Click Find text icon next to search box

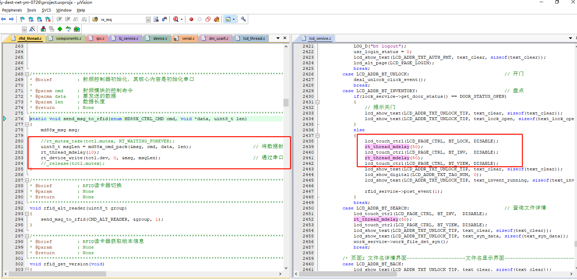coord(156,19)
